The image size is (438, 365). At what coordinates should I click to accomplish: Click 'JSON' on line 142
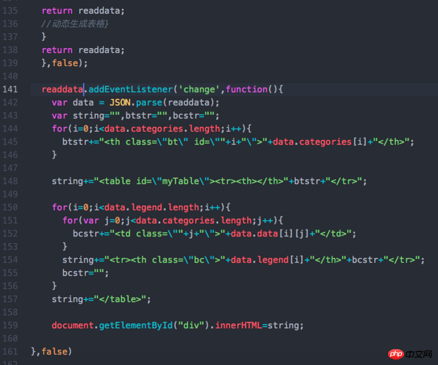coord(120,102)
